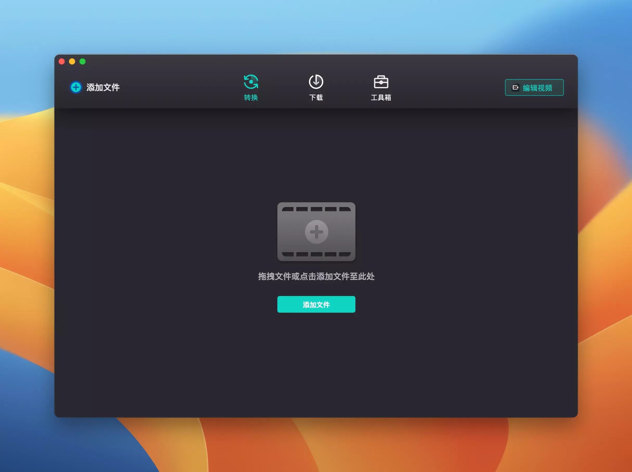Close the window with the red button
Screen dimensions: 632x472
[x=62, y=61]
